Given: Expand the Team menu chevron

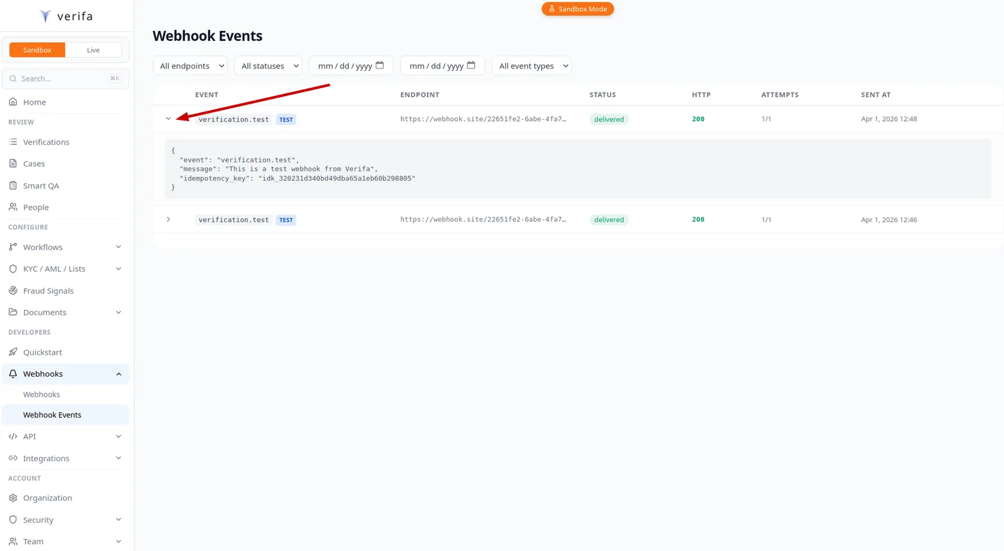Looking at the screenshot, I should pyautogui.click(x=119, y=541).
